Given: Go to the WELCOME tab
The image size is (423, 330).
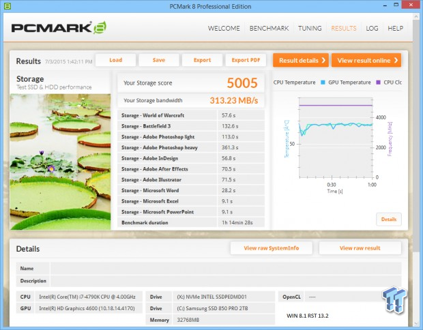Looking at the screenshot, I should 224,29.
